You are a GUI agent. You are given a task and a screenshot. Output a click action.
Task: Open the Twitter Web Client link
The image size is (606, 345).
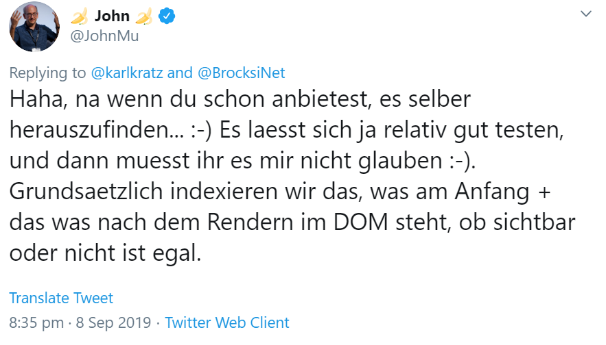pos(227,322)
